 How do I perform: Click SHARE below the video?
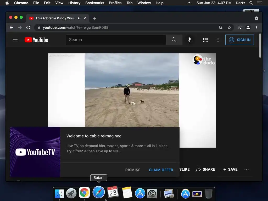click(205, 169)
